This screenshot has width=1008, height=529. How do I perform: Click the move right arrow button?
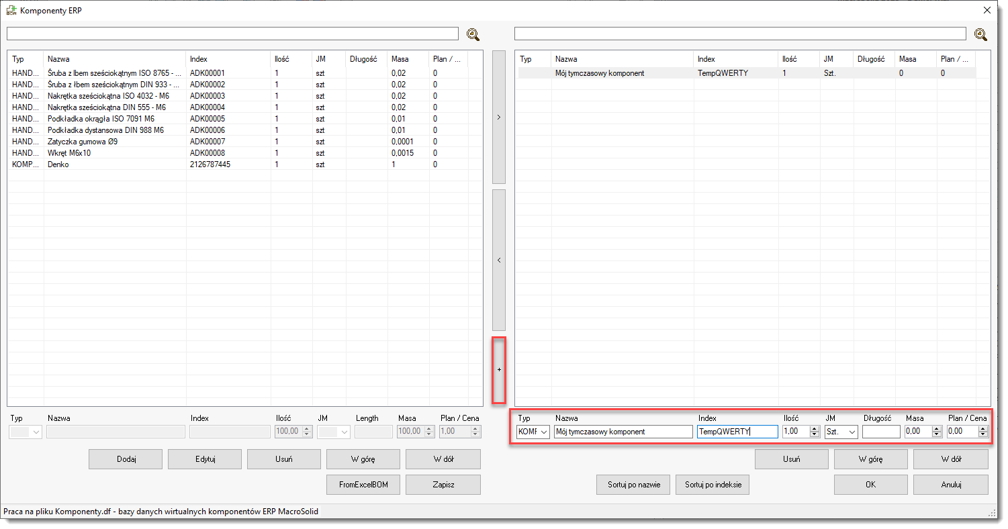click(x=499, y=117)
